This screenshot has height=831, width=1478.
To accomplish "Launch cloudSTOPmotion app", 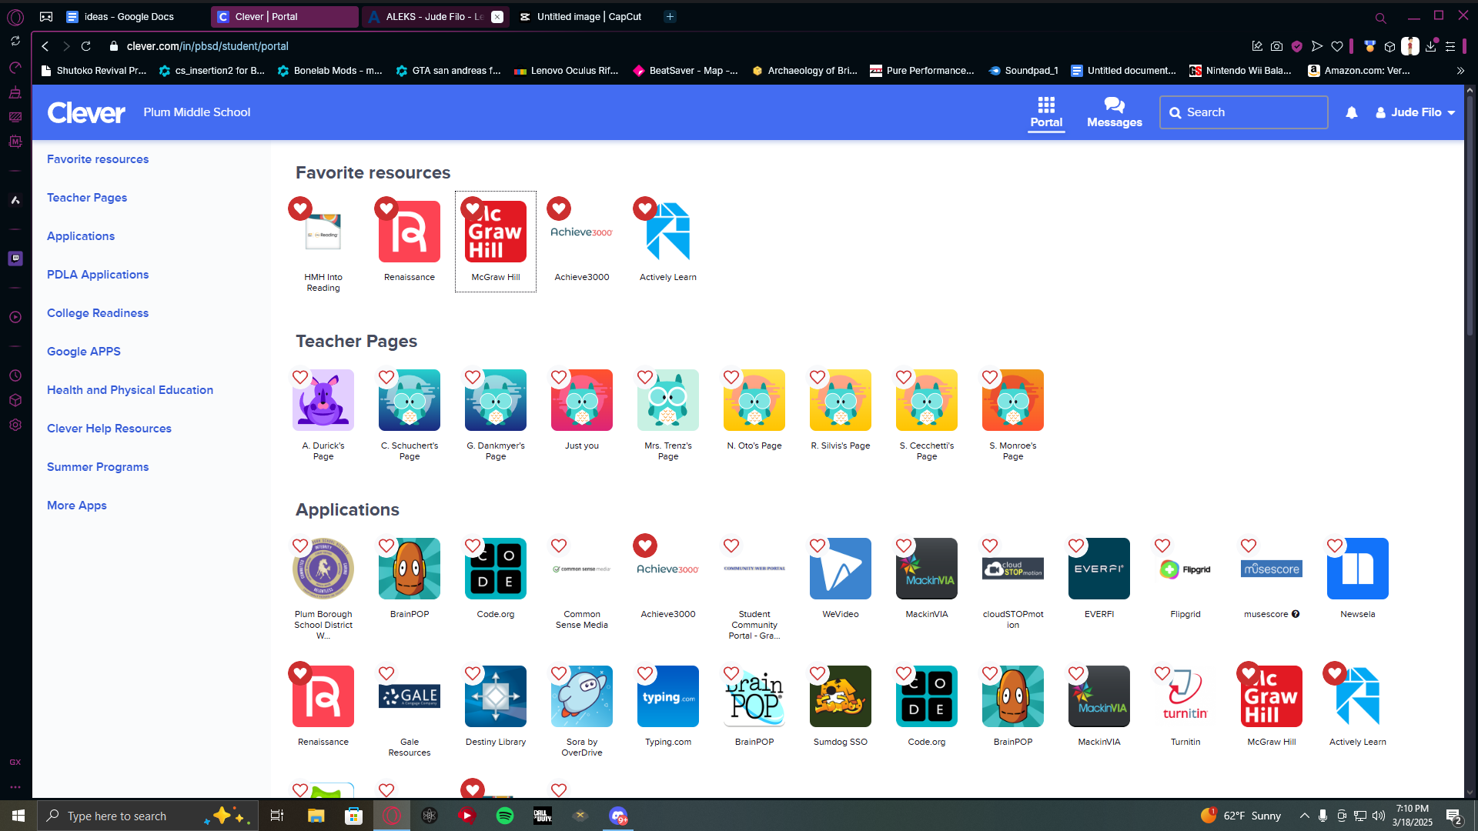I will coord(1013,569).
